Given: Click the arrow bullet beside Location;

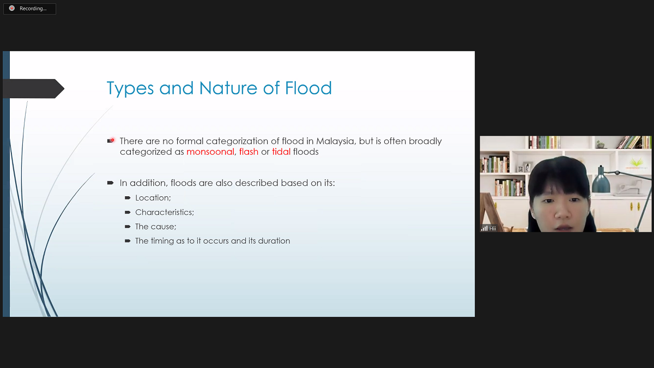Looking at the screenshot, I should click(x=128, y=198).
